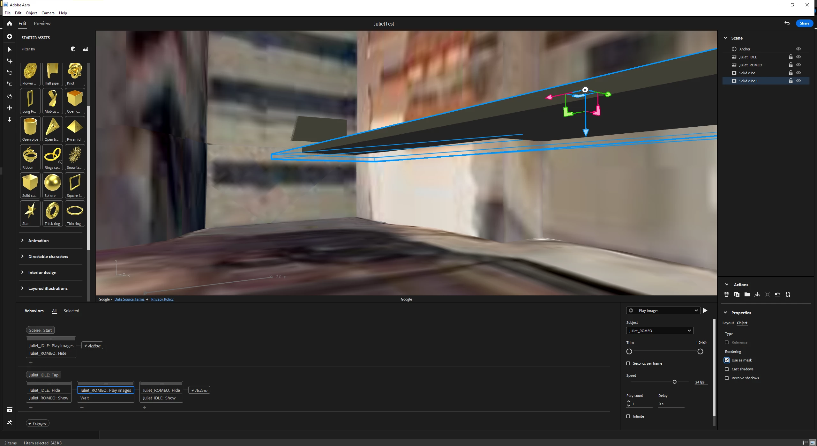Click the trash delete icon in Actions

tap(727, 294)
